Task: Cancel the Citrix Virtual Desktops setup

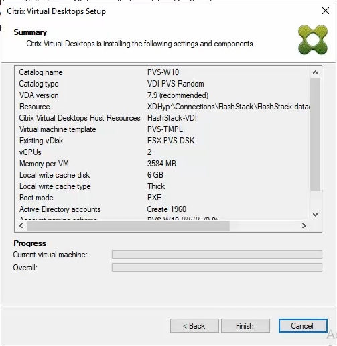Action: tap(303, 325)
